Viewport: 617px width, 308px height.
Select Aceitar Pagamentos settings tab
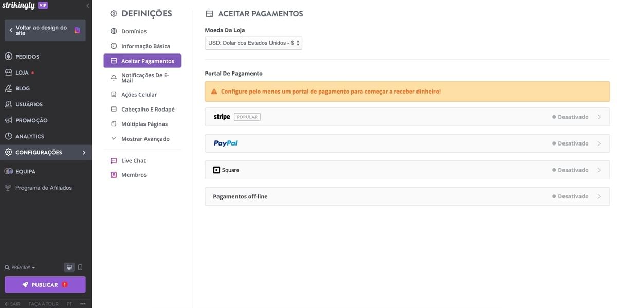click(x=142, y=61)
